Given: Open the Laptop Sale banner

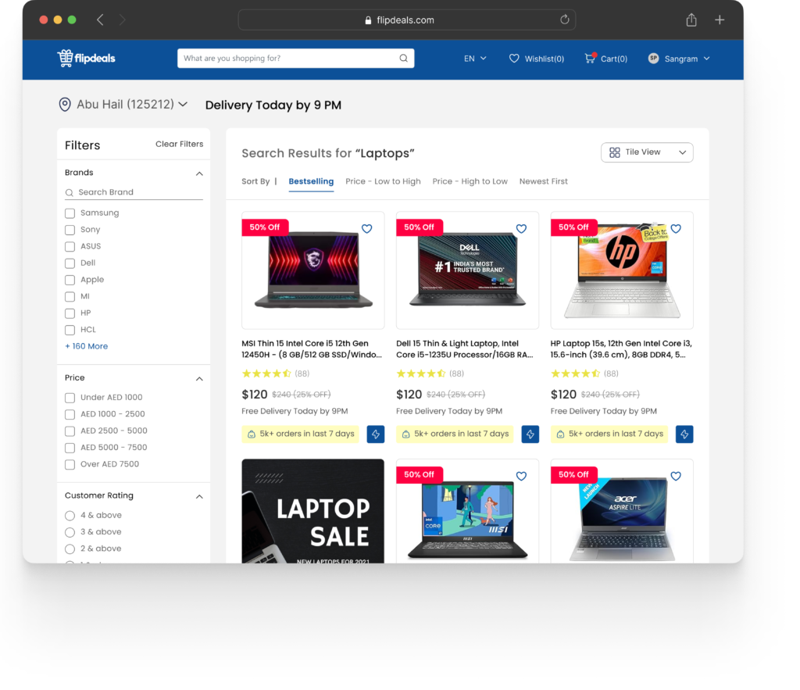Looking at the screenshot, I should [312, 511].
